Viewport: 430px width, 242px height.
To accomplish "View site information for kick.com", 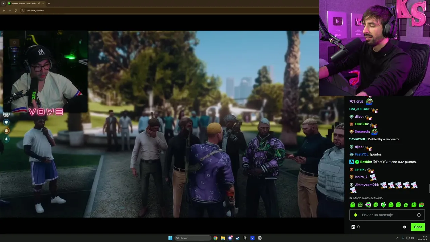I will click(23, 10).
